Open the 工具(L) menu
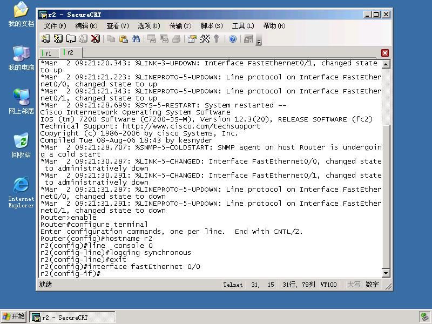The image size is (432, 324). pyautogui.click(x=243, y=26)
